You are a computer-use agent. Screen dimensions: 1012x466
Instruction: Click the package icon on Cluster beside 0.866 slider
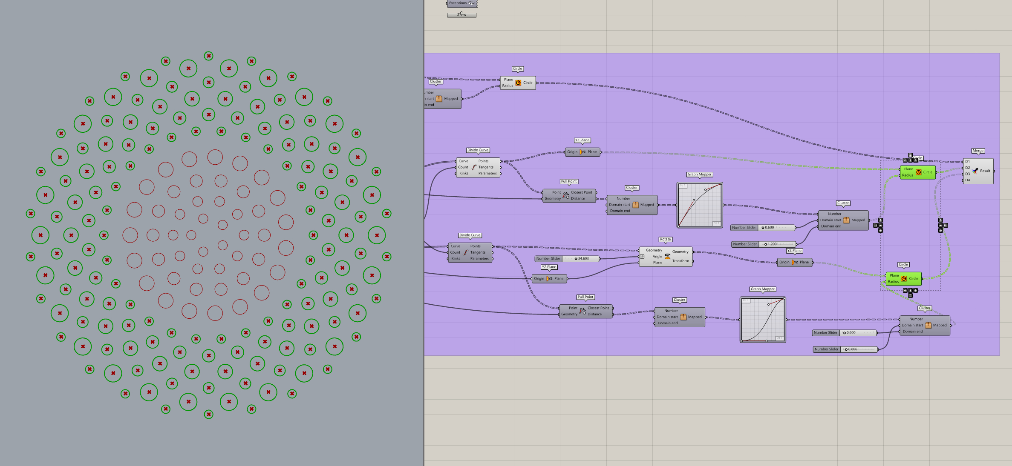pyautogui.click(x=928, y=325)
